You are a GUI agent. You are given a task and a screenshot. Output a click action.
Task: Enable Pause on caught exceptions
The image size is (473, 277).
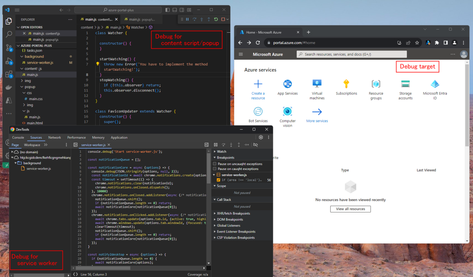point(214,169)
